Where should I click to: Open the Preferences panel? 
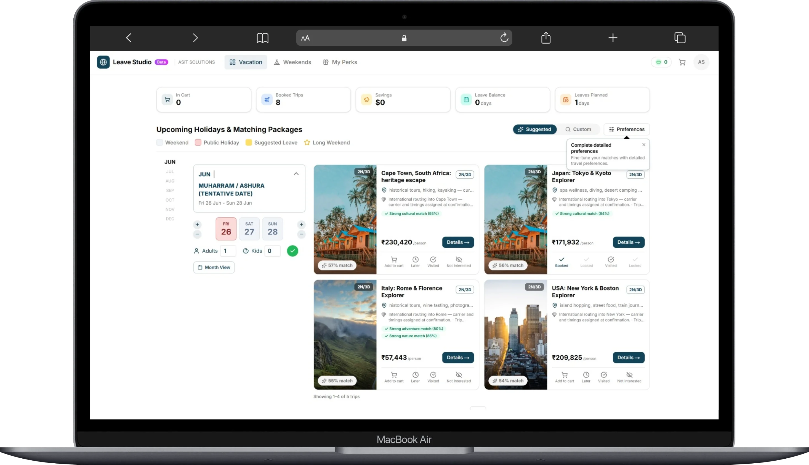[x=626, y=129]
